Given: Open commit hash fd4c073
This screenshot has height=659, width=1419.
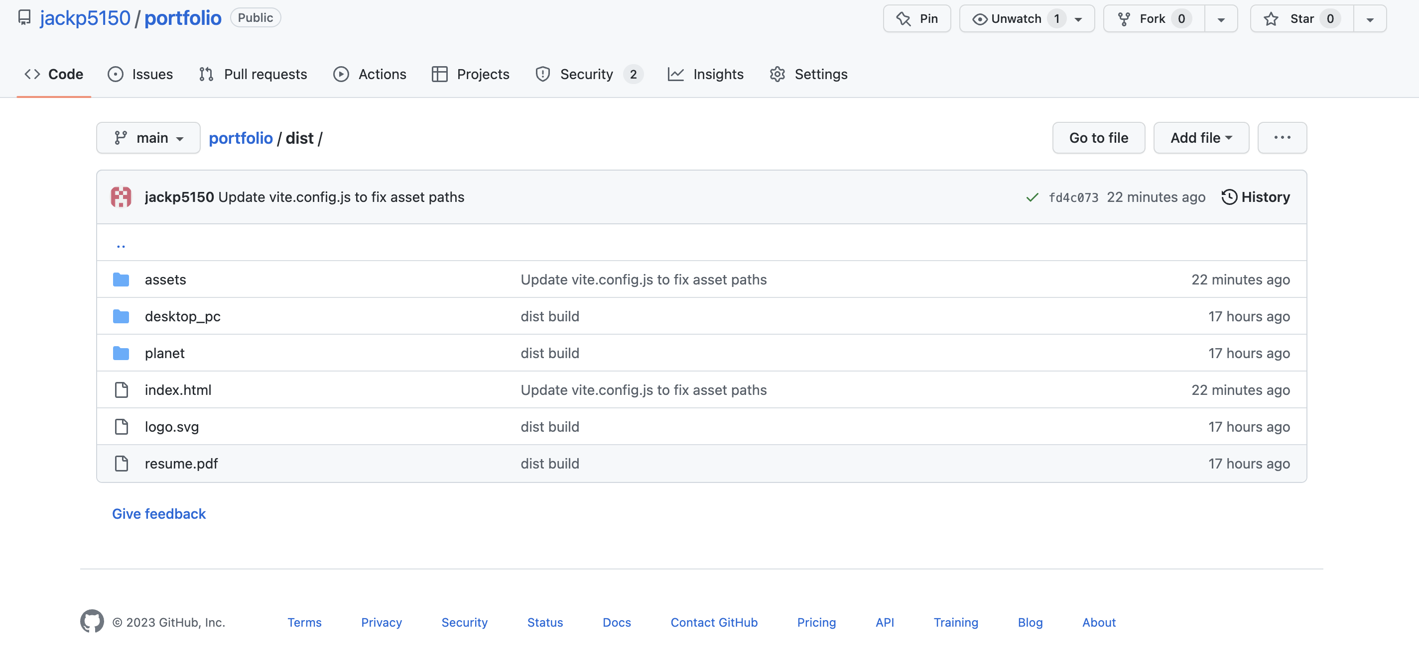Looking at the screenshot, I should tap(1073, 197).
